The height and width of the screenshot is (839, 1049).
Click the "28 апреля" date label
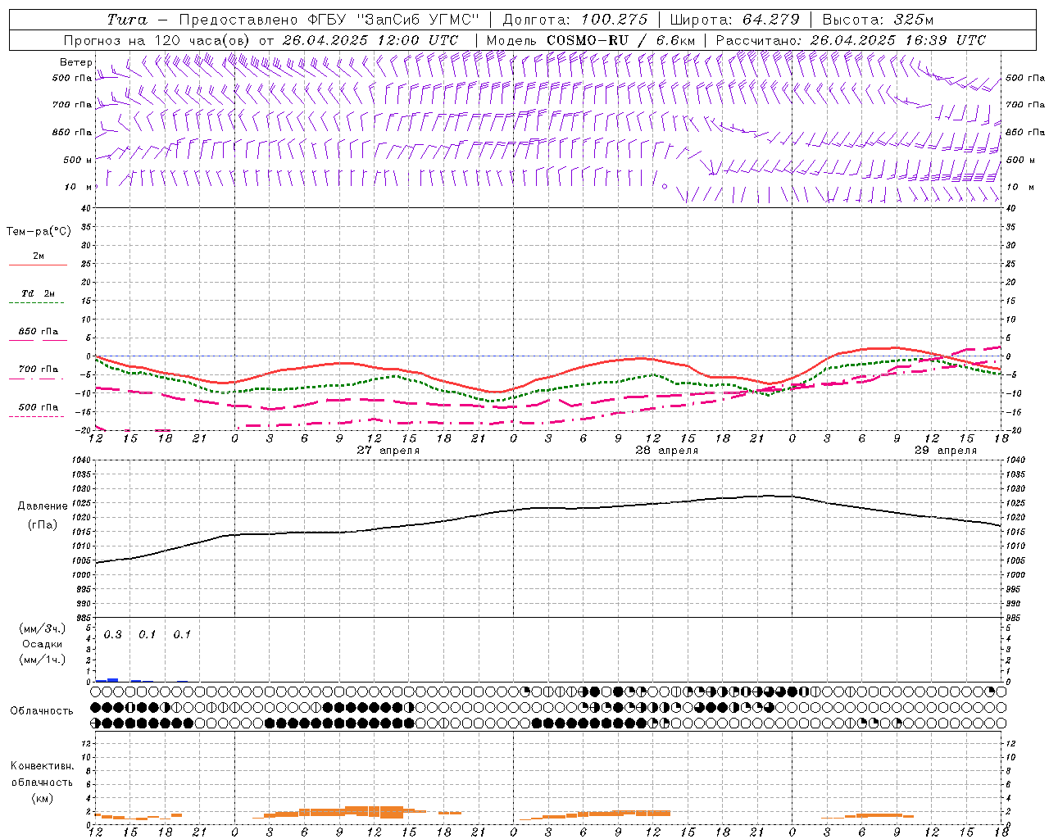pos(666,451)
